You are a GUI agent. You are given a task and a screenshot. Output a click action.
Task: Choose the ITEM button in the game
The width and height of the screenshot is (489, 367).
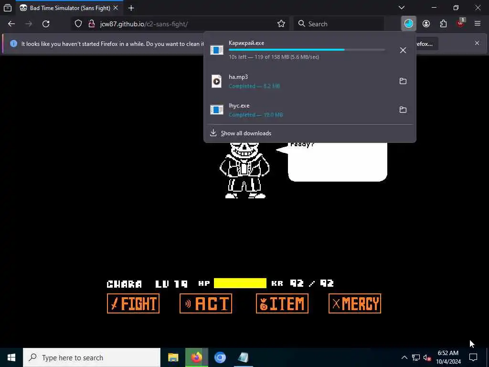coord(282,303)
